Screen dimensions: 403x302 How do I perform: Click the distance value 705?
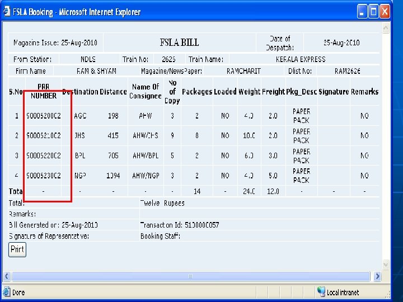tap(113, 155)
